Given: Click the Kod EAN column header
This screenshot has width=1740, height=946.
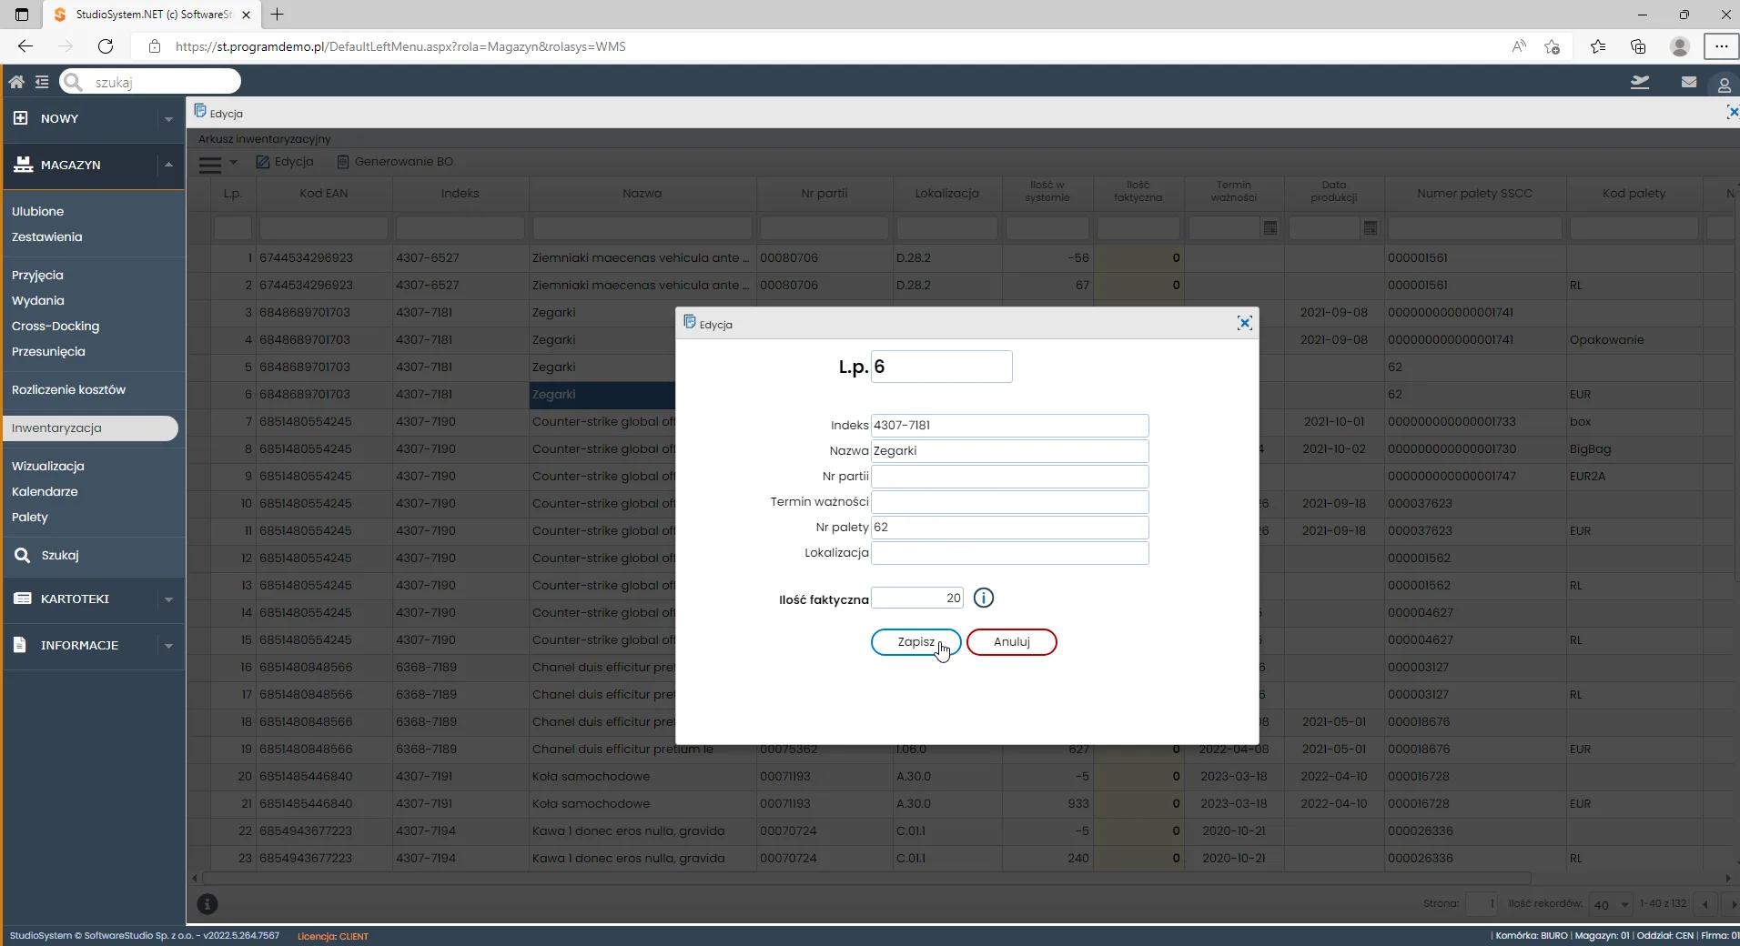Looking at the screenshot, I should click(324, 193).
